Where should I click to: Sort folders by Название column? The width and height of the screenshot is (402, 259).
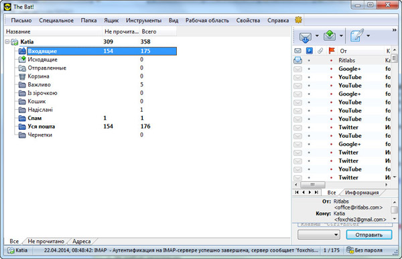[54, 31]
